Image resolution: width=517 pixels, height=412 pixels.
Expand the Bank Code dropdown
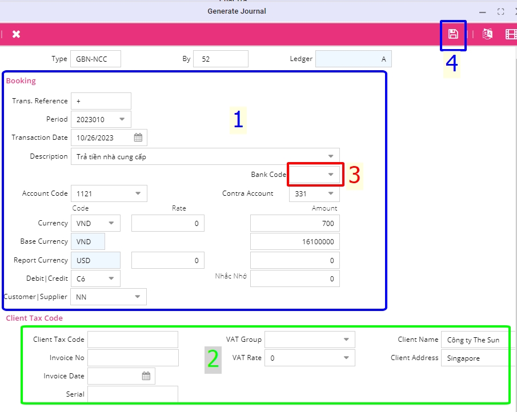point(331,175)
